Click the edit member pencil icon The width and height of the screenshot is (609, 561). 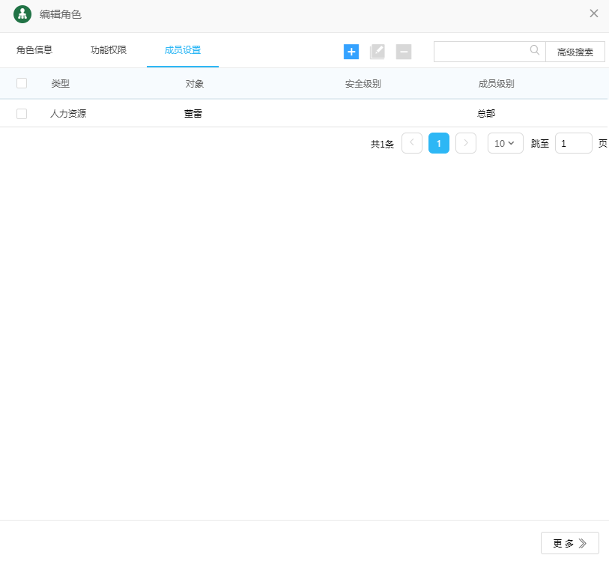coord(378,52)
